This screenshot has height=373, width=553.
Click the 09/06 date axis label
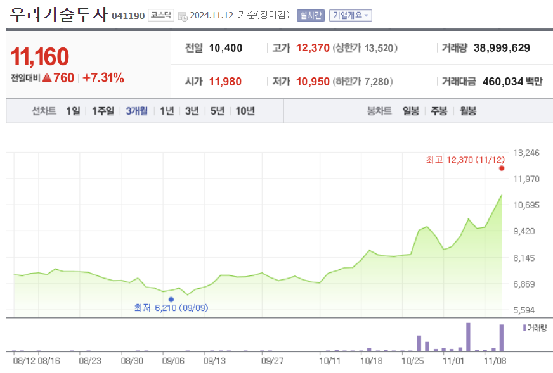pos(172,361)
